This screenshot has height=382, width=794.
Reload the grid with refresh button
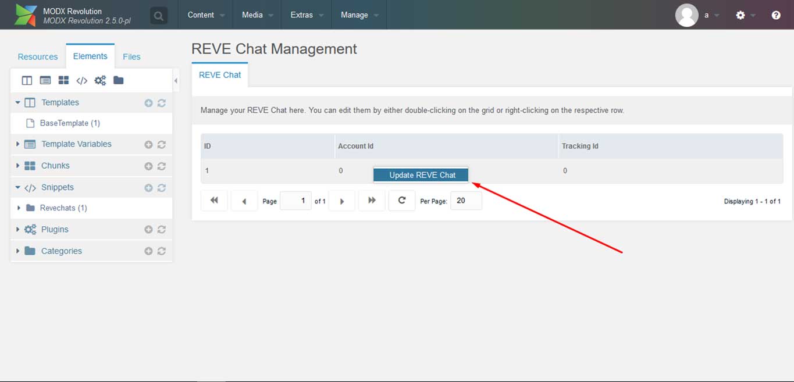pyautogui.click(x=401, y=201)
